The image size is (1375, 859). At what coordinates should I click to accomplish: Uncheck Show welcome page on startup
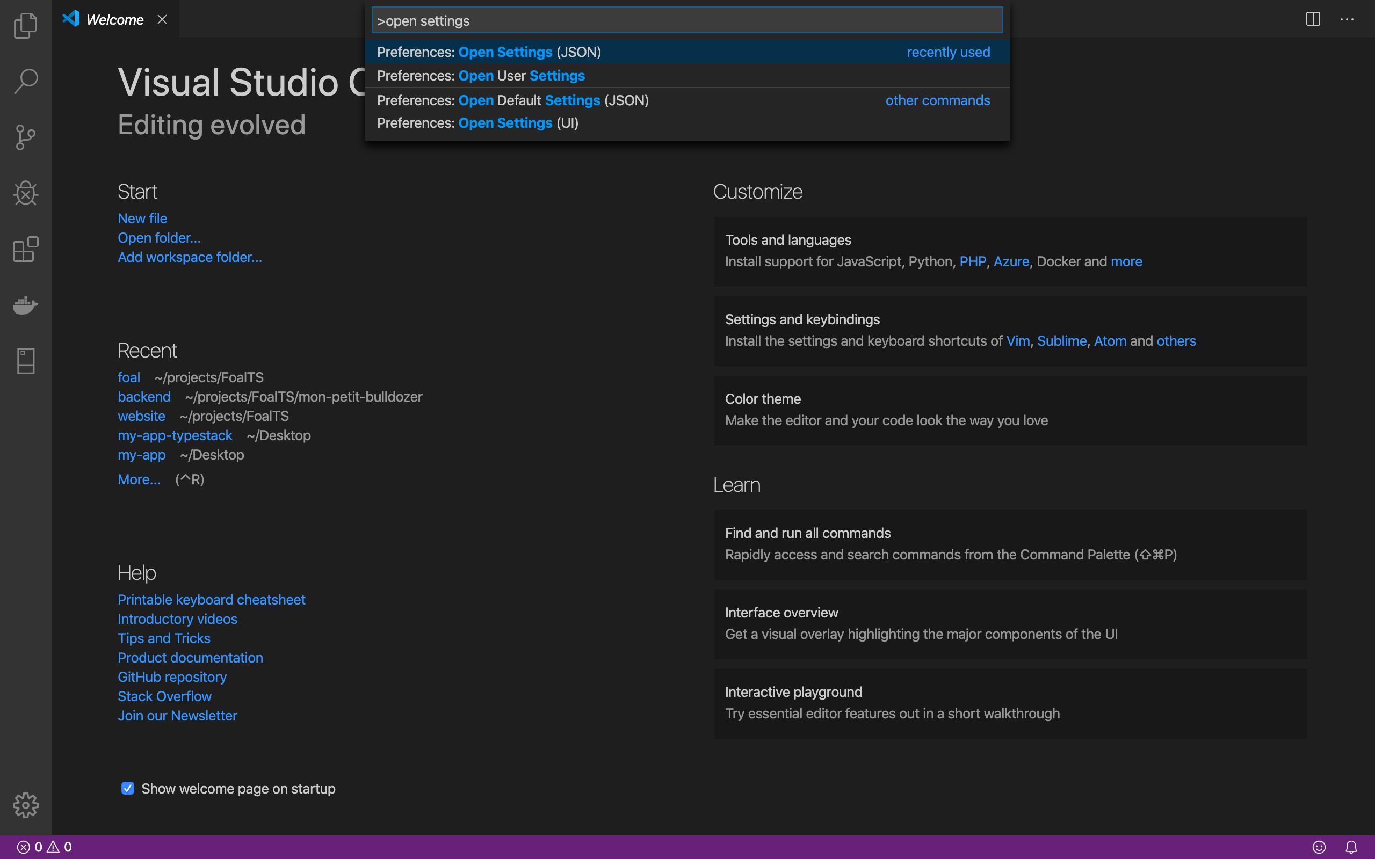click(127, 788)
